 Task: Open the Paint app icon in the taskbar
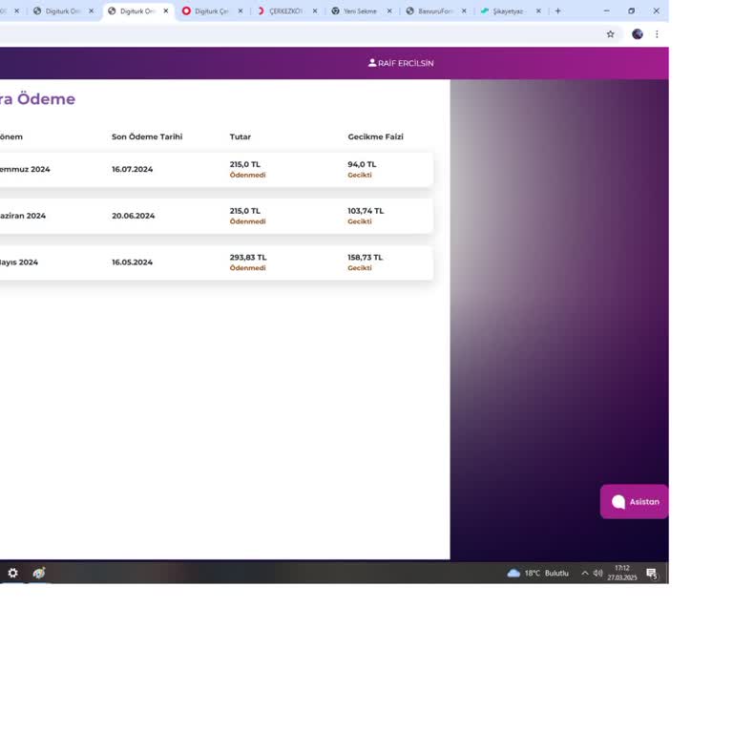point(39,573)
